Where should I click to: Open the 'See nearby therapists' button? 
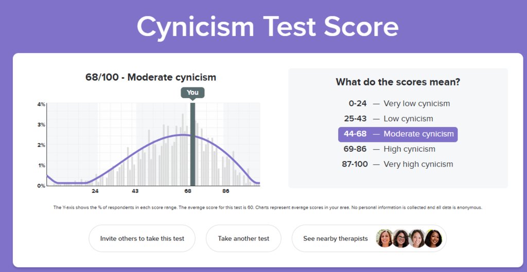(x=369, y=239)
